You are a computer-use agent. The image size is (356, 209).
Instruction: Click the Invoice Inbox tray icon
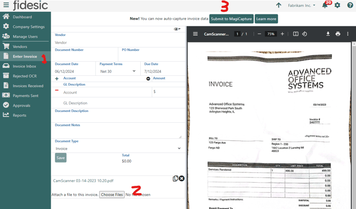[6, 66]
